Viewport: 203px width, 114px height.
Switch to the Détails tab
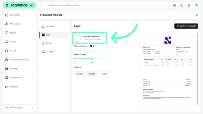(54, 43)
